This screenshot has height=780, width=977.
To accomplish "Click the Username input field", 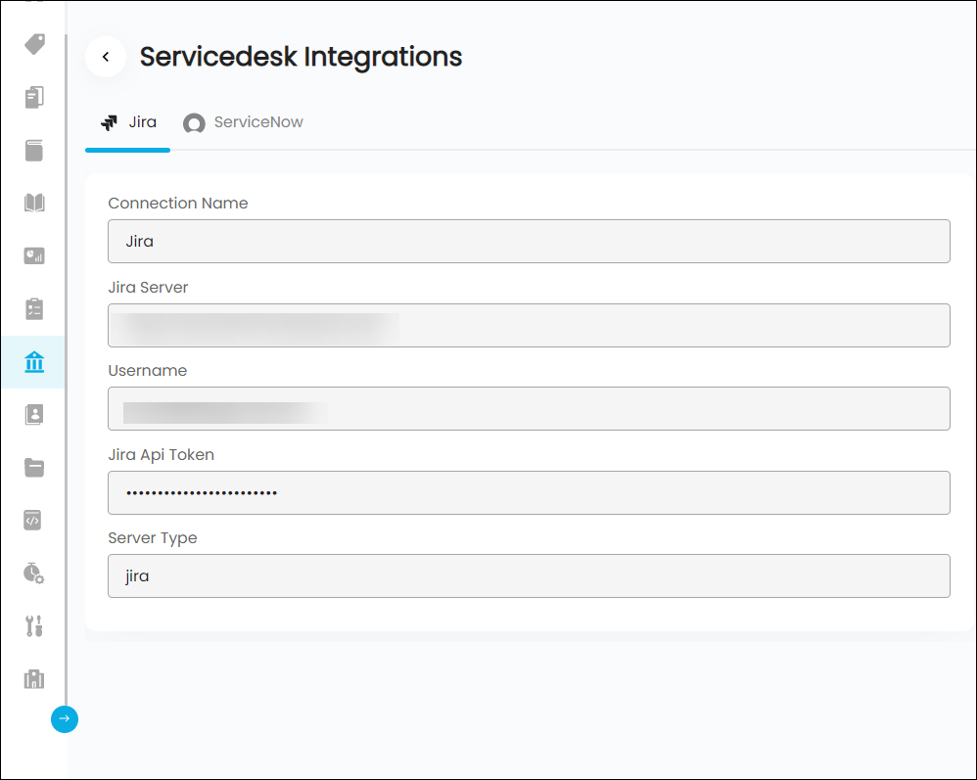I will (529, 409).
